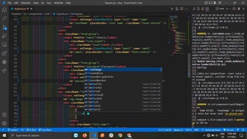This screenshot has width=247, height=139.
Task: Click the editor minimap
Action: click(178, 36)
